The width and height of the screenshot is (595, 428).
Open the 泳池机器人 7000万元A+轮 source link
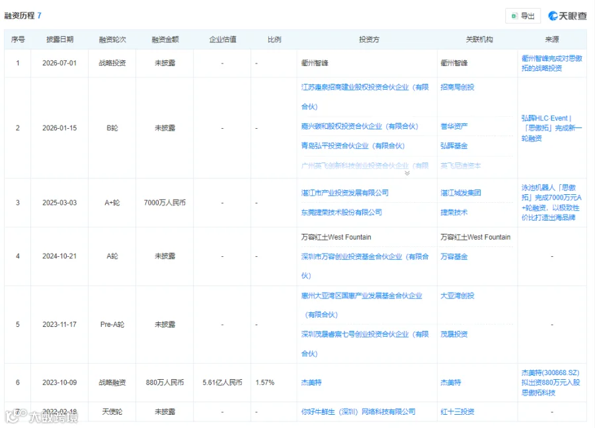coord(551,202)
